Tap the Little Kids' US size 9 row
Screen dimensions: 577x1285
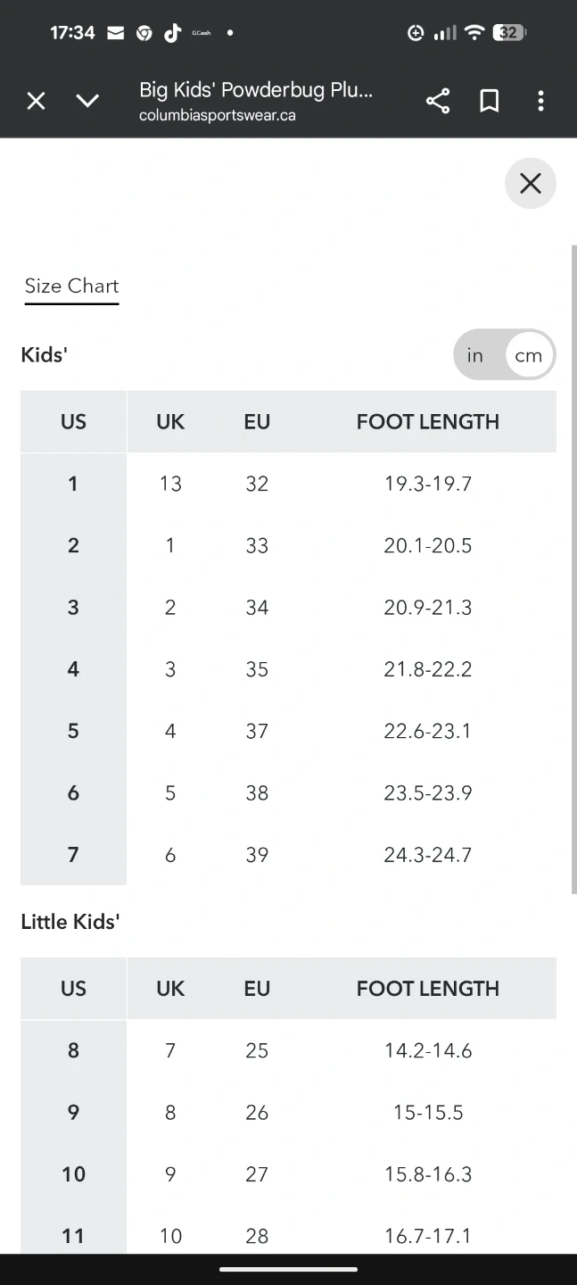(x=73, y=1113)
